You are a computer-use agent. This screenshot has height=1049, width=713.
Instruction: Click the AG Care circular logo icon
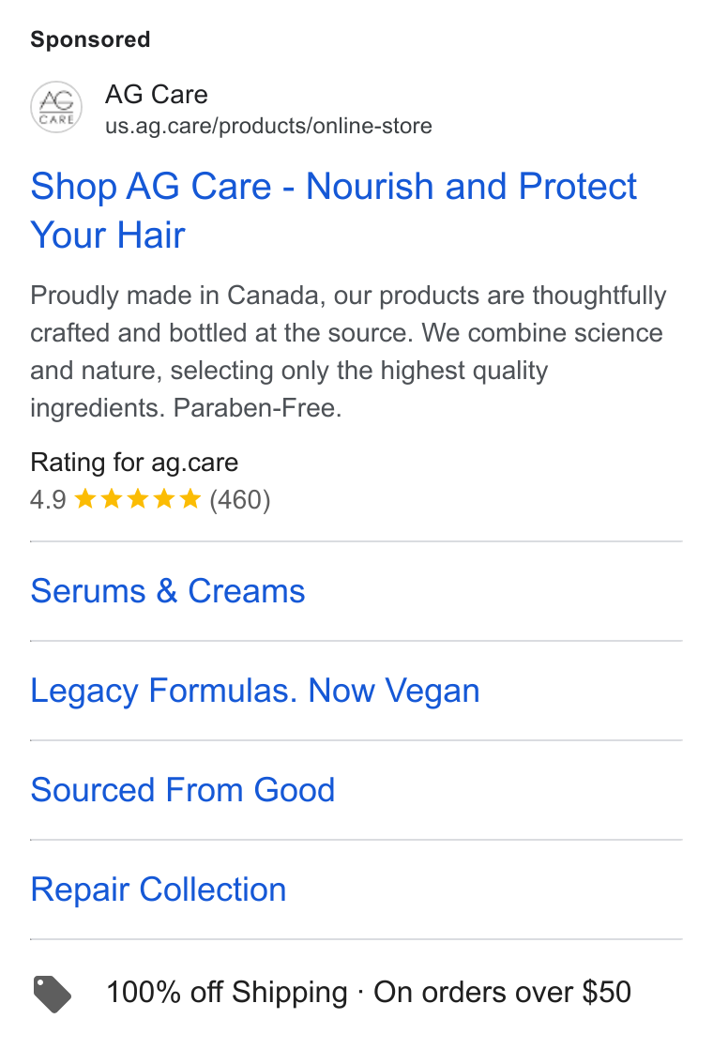click(56, 107)
